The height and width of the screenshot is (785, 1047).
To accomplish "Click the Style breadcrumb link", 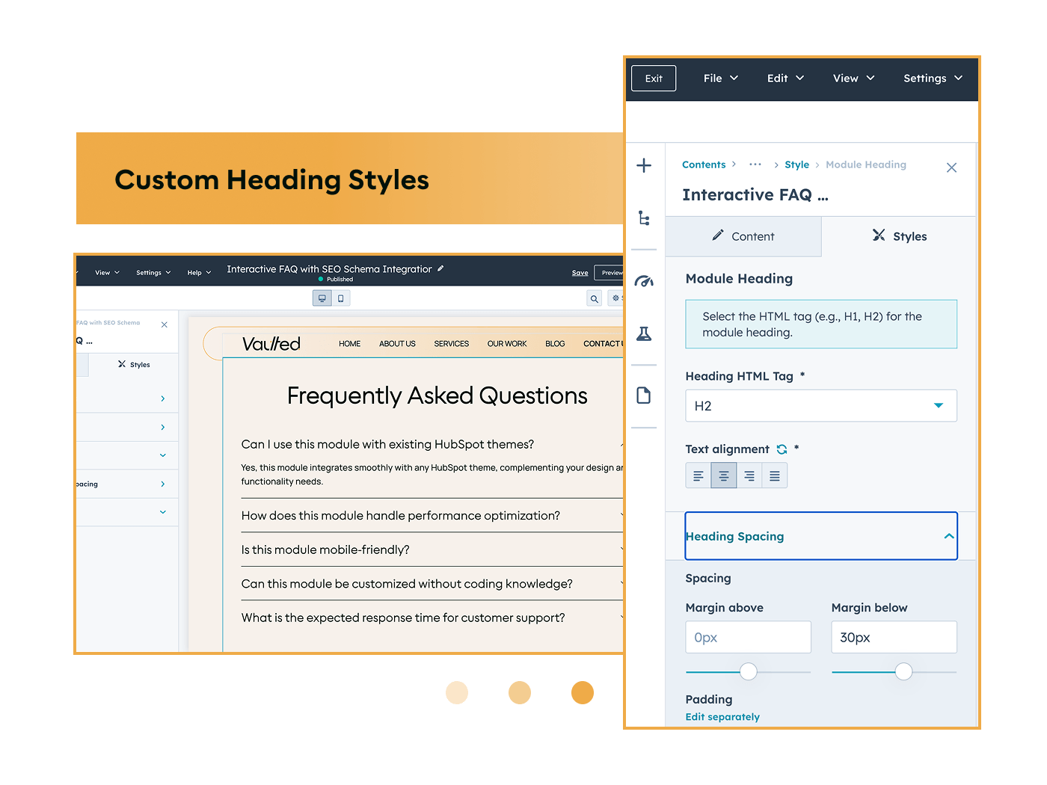I will click(x=796, y=164).
